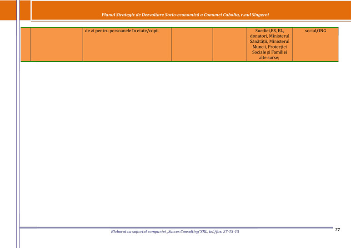Image resolution: width=351 pixels, height=248 pixels.
Task: Select empty cell right of "etate/copii" cell
Action: click(x=192, y=44)
